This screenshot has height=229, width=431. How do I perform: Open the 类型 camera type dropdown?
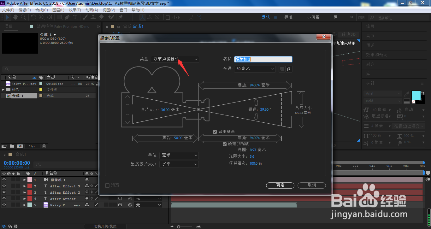[x=175, y=59]
